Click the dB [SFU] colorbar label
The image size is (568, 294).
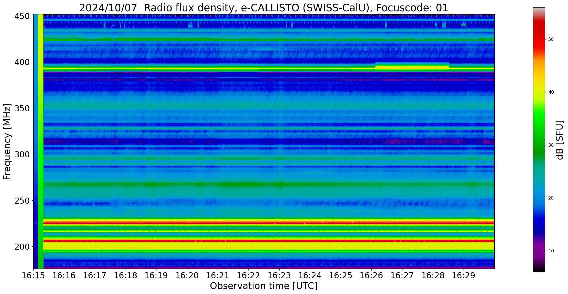(x=559, y=140)
